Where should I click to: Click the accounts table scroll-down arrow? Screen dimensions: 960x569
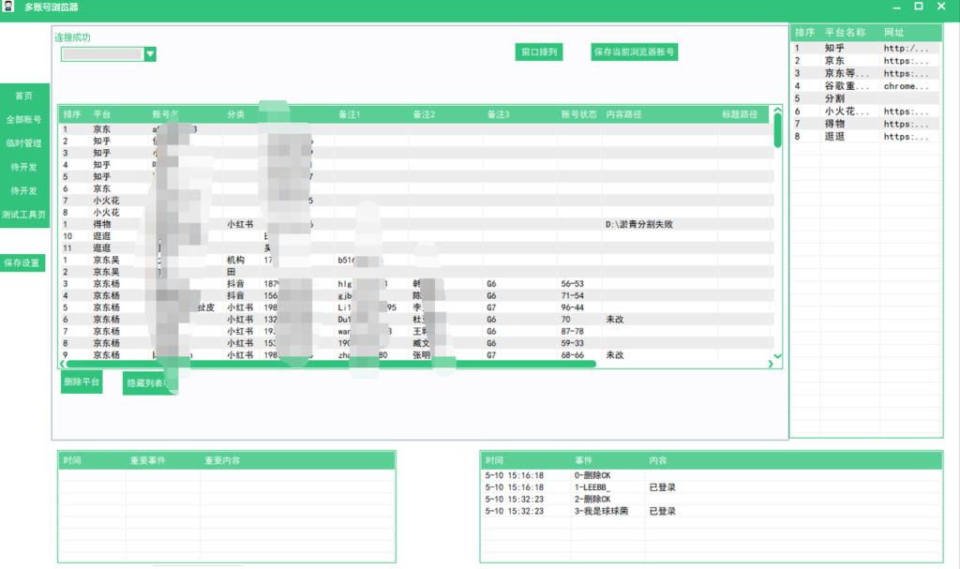777,356
